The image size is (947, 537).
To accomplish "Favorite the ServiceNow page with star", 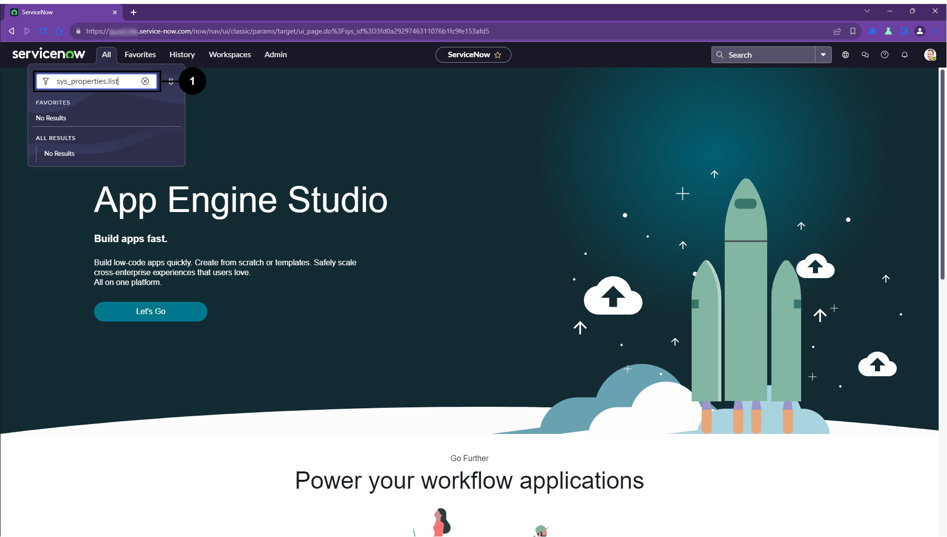I will tap(498, 55).
